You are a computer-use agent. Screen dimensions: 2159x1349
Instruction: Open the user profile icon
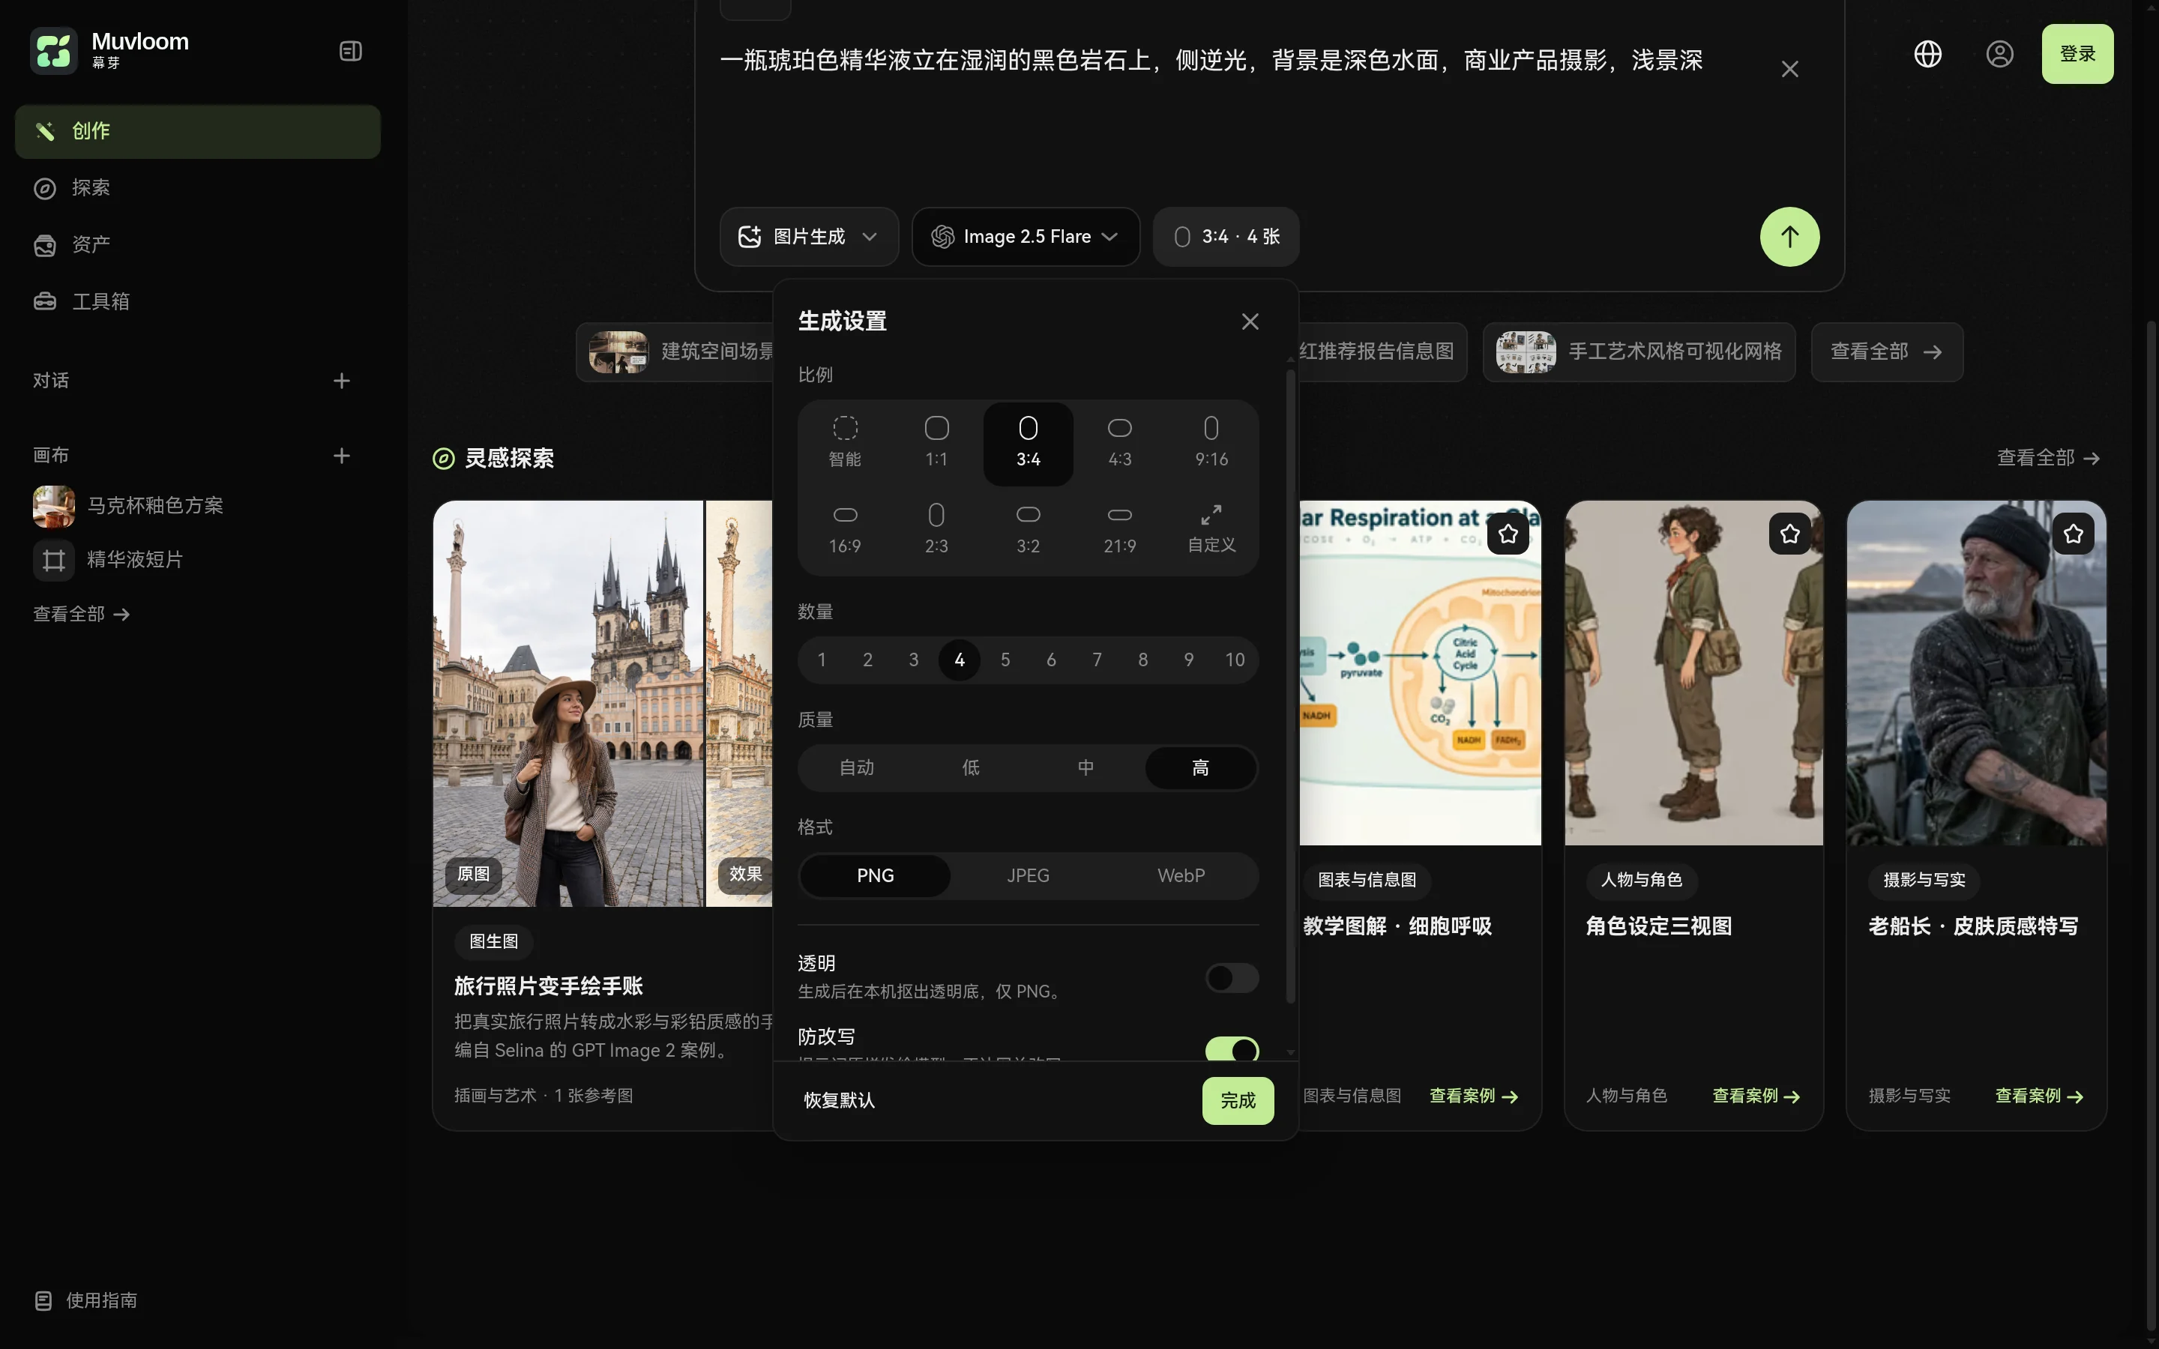point(1999,55)
